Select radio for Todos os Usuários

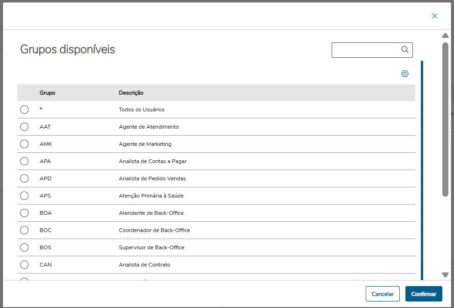24,110
